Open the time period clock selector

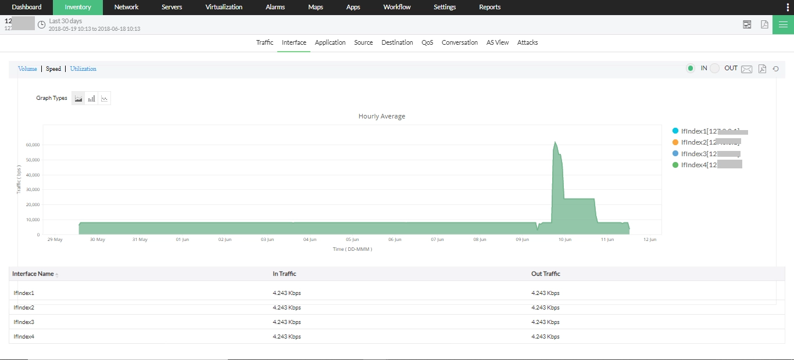pos(41,24)
